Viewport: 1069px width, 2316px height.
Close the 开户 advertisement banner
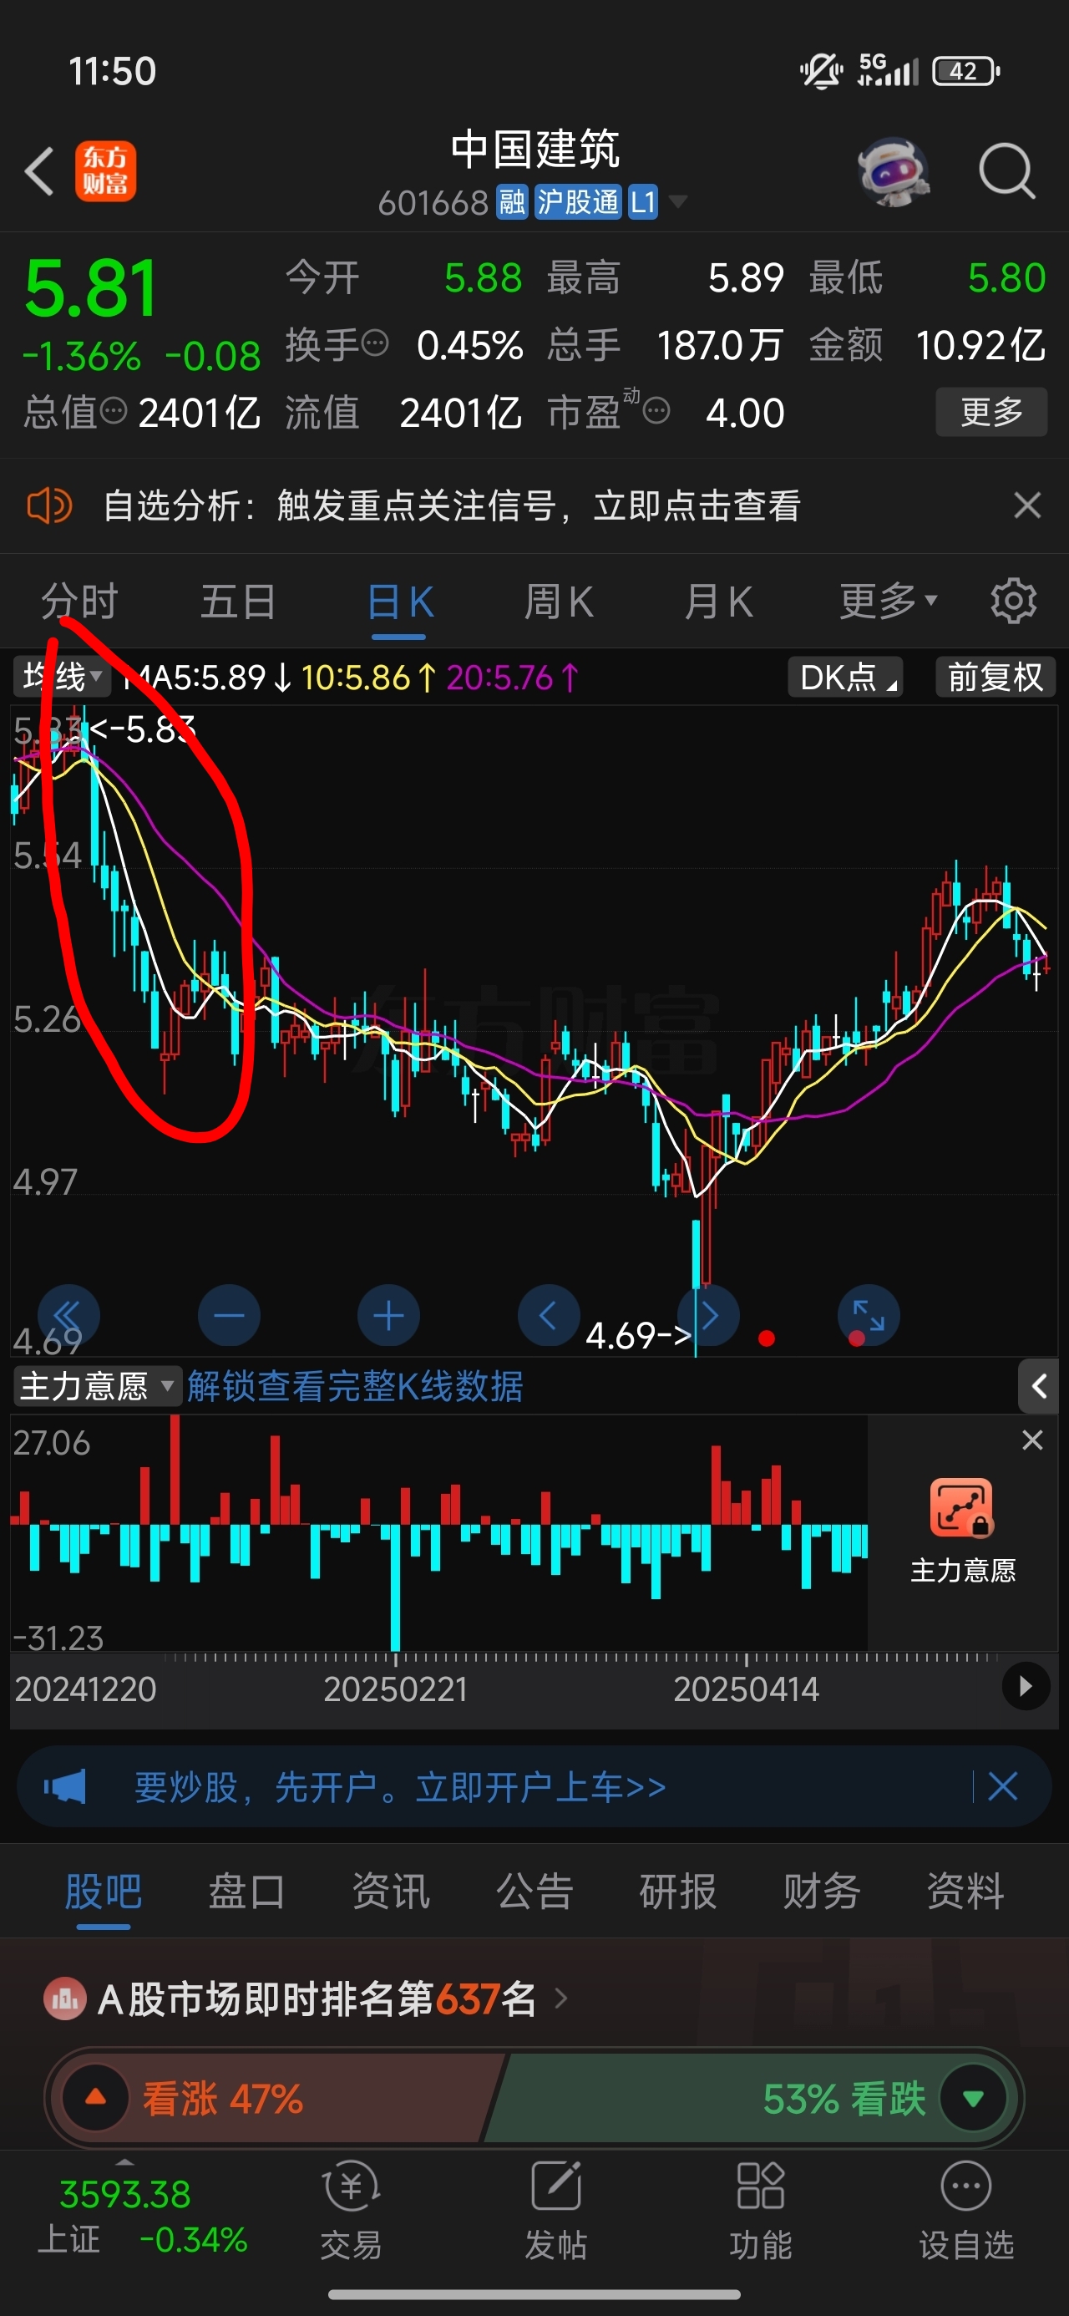[x=1002, y=1786]
